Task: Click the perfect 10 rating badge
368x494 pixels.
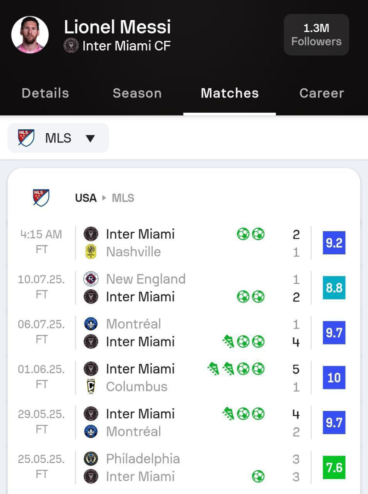Action: pyautogui.click(x=334, y=378)
